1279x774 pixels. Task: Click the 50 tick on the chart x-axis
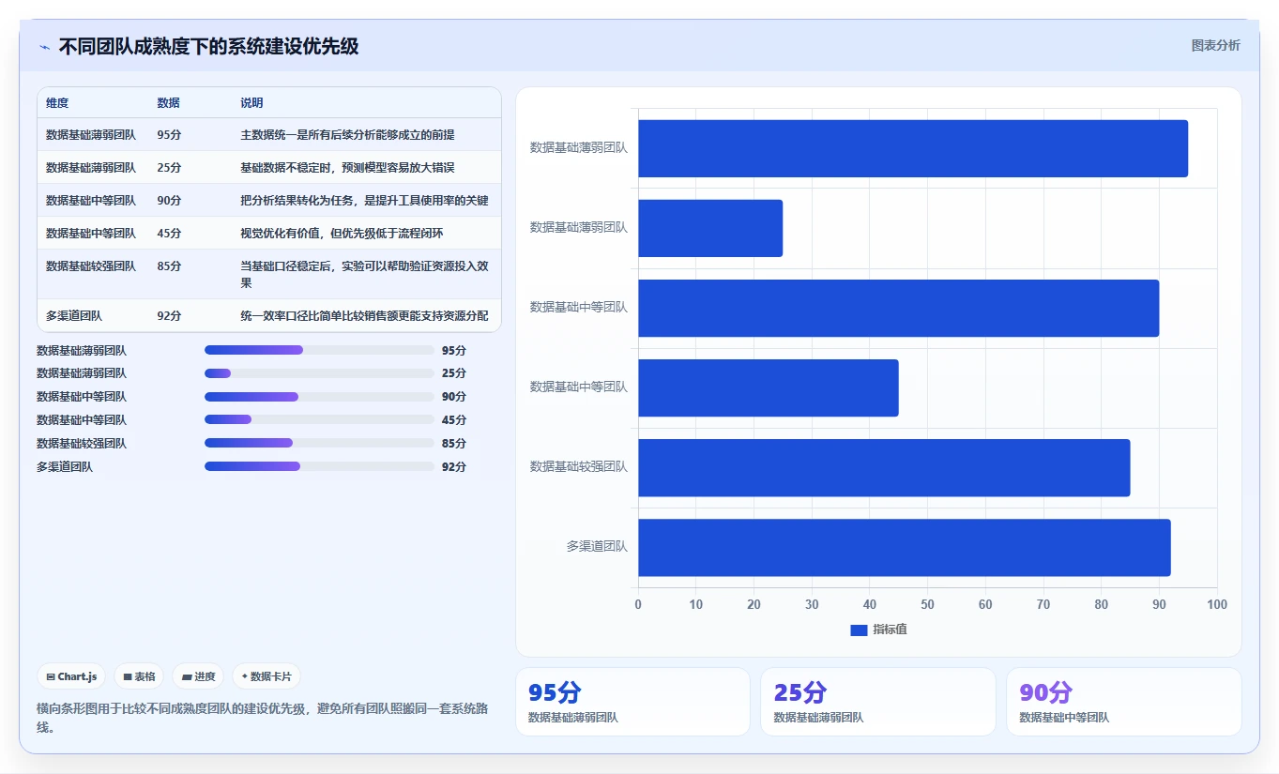[x=927, y=604]
